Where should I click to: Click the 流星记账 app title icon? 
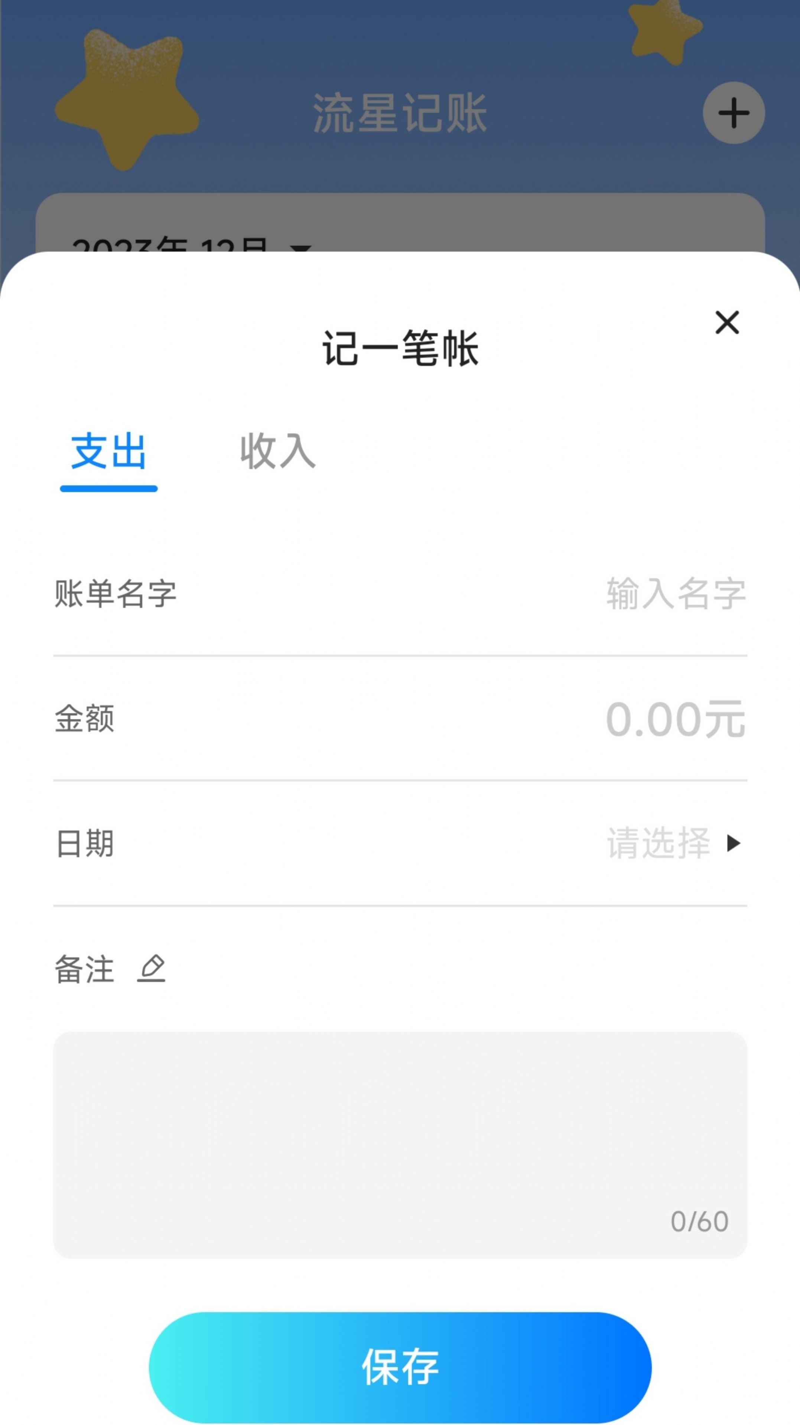[x=400, y=111]
